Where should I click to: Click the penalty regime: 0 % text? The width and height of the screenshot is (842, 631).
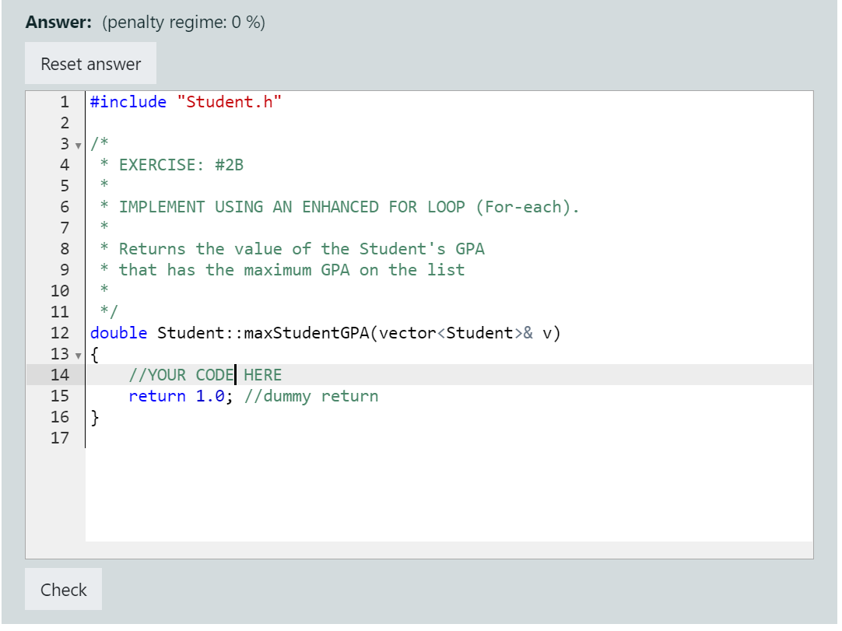[183, 23]
